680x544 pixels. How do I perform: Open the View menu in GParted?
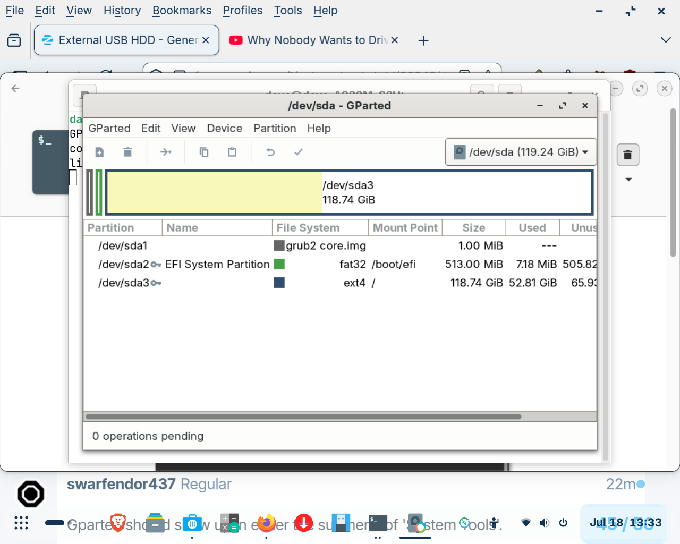(x=183, y=128)
